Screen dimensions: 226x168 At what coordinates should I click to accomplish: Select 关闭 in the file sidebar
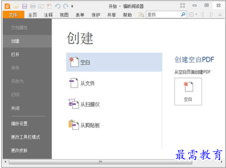coord(27,108)
